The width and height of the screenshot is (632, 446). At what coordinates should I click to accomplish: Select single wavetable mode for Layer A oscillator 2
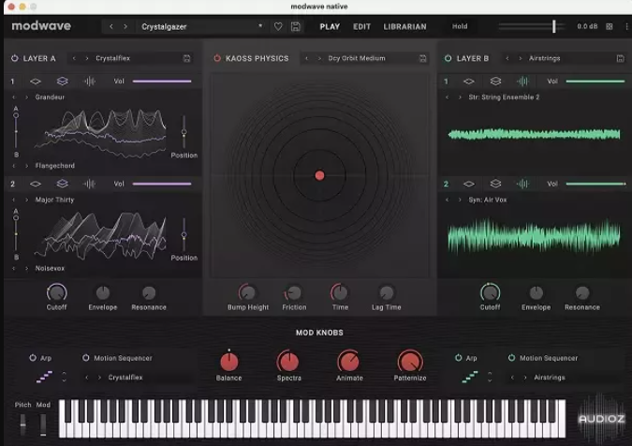coord(36,184)
